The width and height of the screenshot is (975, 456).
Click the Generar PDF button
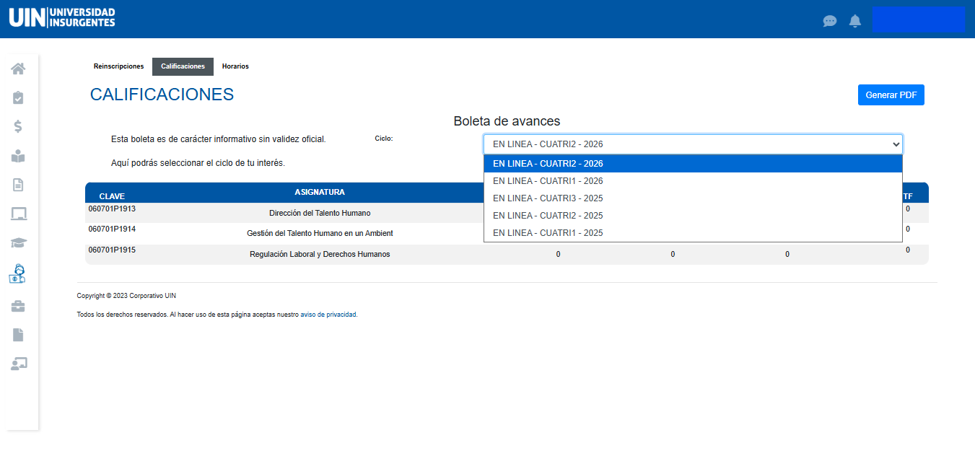point(891,95)
